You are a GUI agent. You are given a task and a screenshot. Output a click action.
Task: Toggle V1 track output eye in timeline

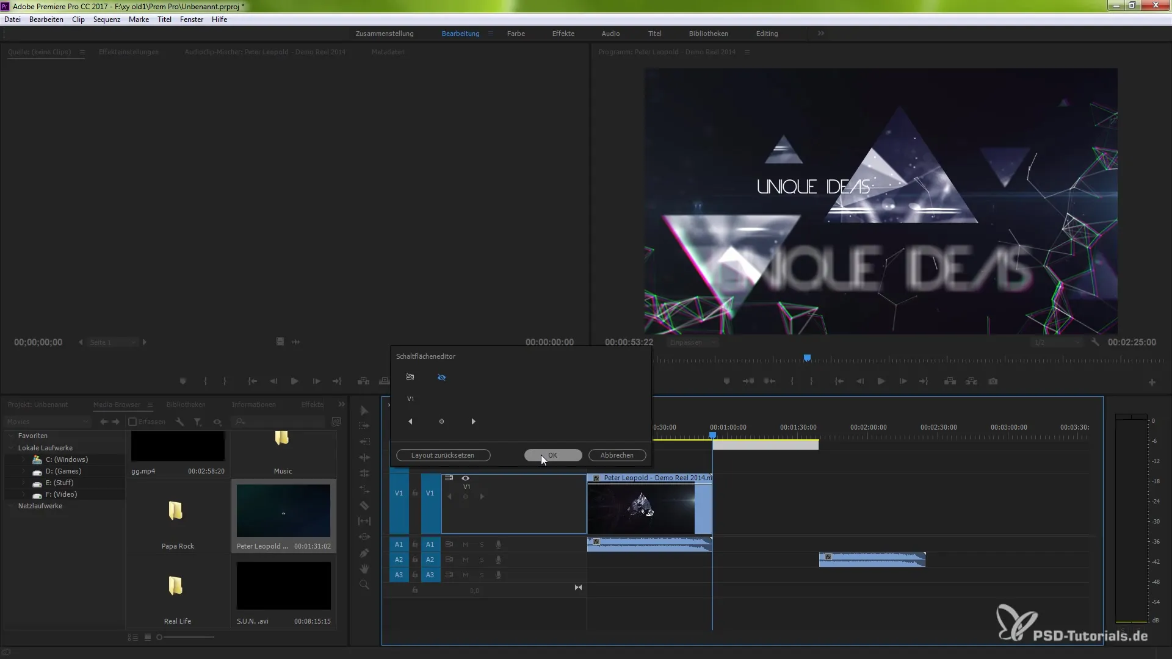pos(466,478)
